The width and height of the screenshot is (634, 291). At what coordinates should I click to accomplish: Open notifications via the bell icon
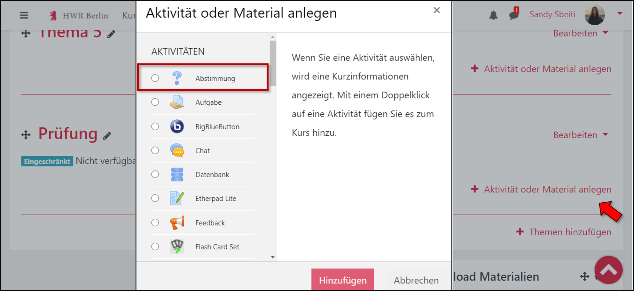click(493, 15)
